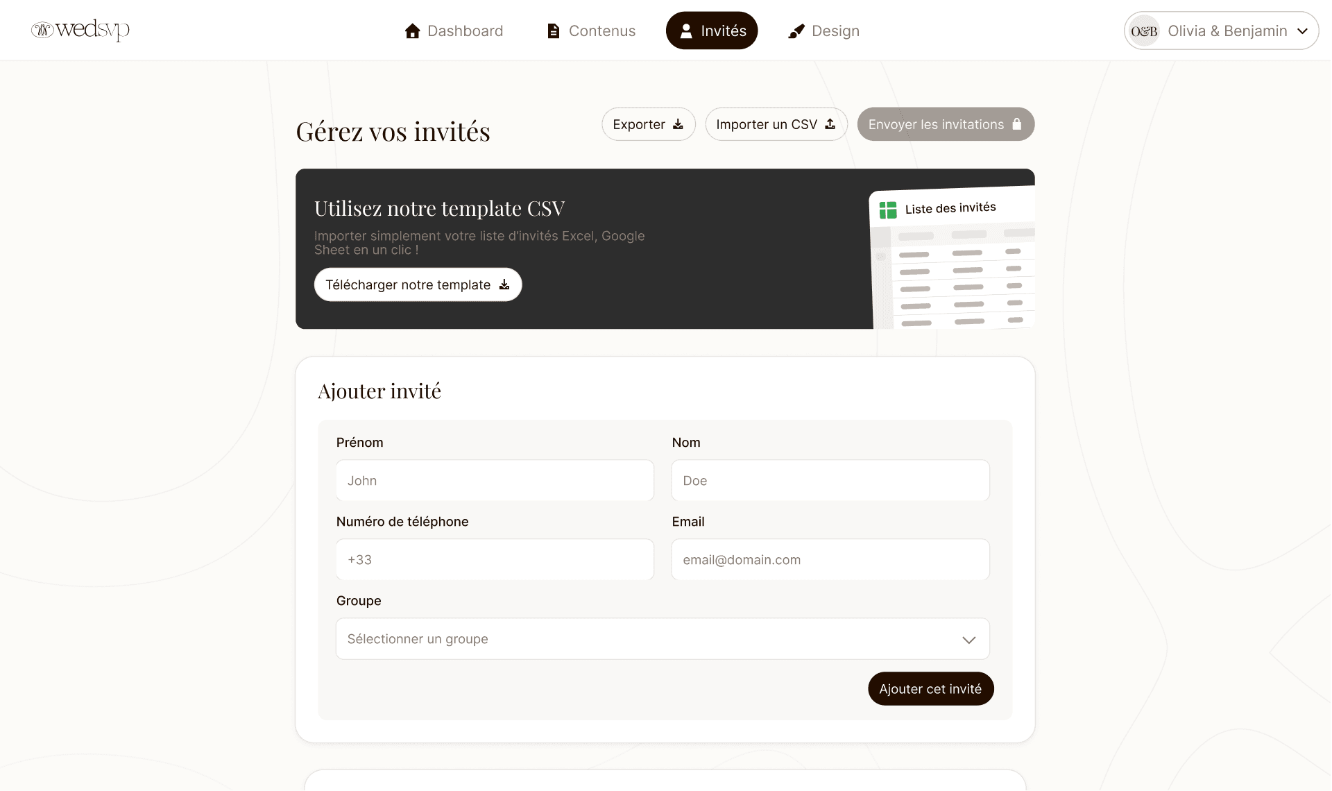Open the Dashboard tab
Image resolution: width=1332 pixels, height=791 pixels.
pos(454,31)
